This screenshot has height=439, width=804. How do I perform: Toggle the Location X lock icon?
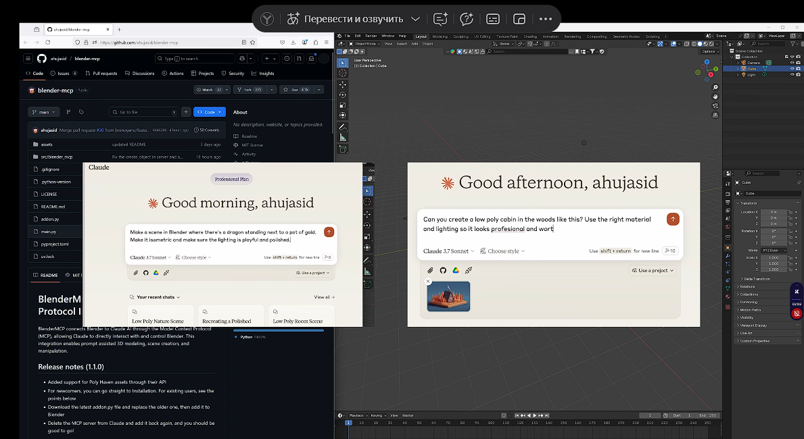pos(790,212)
